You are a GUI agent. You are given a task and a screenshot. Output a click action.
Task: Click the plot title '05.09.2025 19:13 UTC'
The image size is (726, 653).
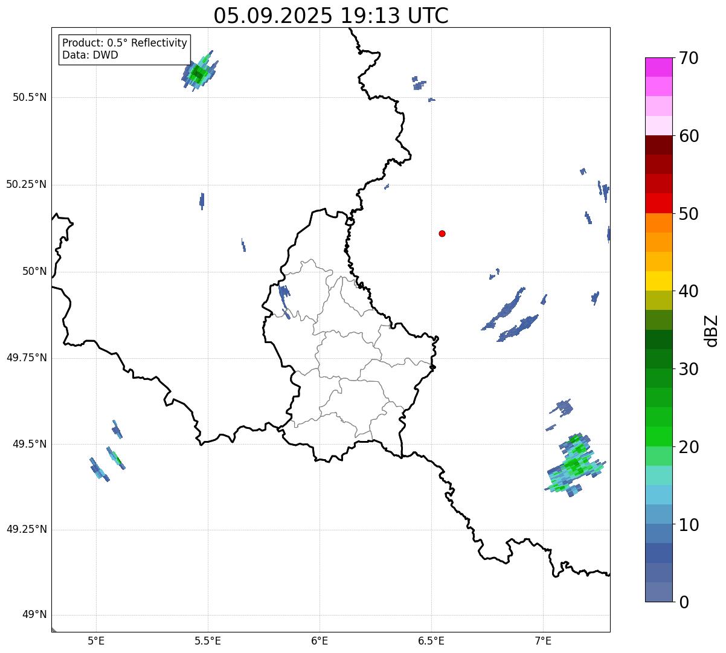pyautogui.click(x=331, y=16)
